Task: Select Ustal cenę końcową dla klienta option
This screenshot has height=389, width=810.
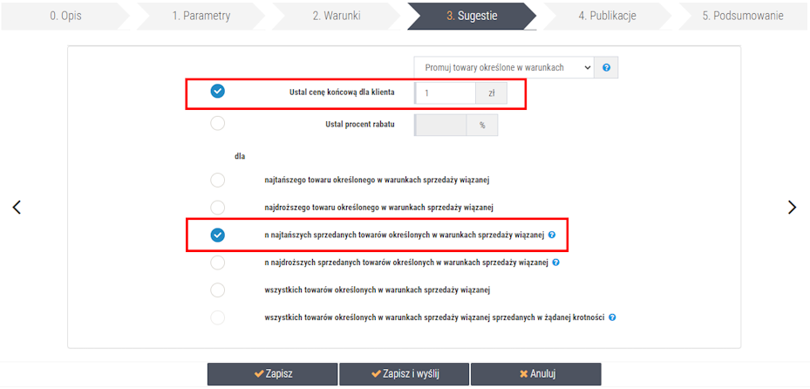Action: coord(218,92)
